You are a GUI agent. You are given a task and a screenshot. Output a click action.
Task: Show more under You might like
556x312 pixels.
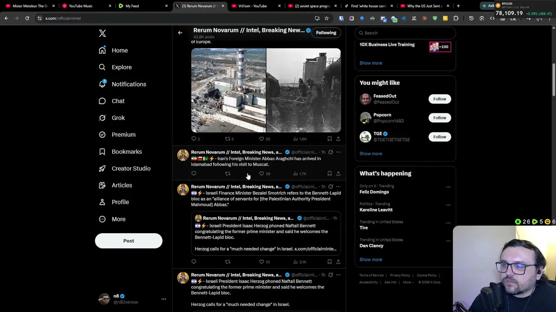pos(371,153)
